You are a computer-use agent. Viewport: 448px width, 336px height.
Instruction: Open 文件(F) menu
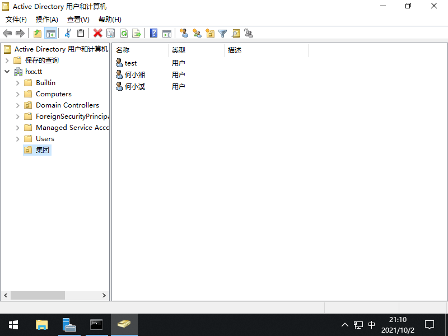(16, 20)
